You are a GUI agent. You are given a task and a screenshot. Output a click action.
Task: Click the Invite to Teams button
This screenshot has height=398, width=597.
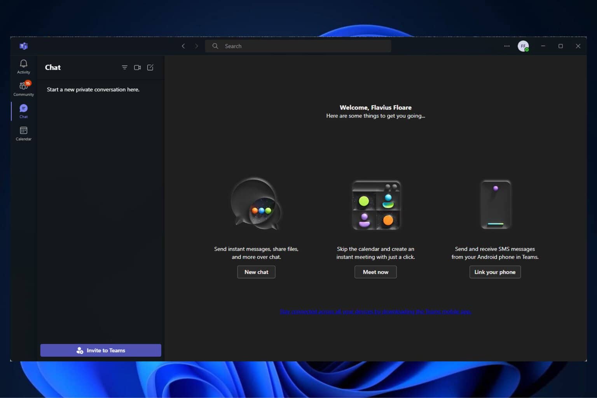(x=101, y=350)
